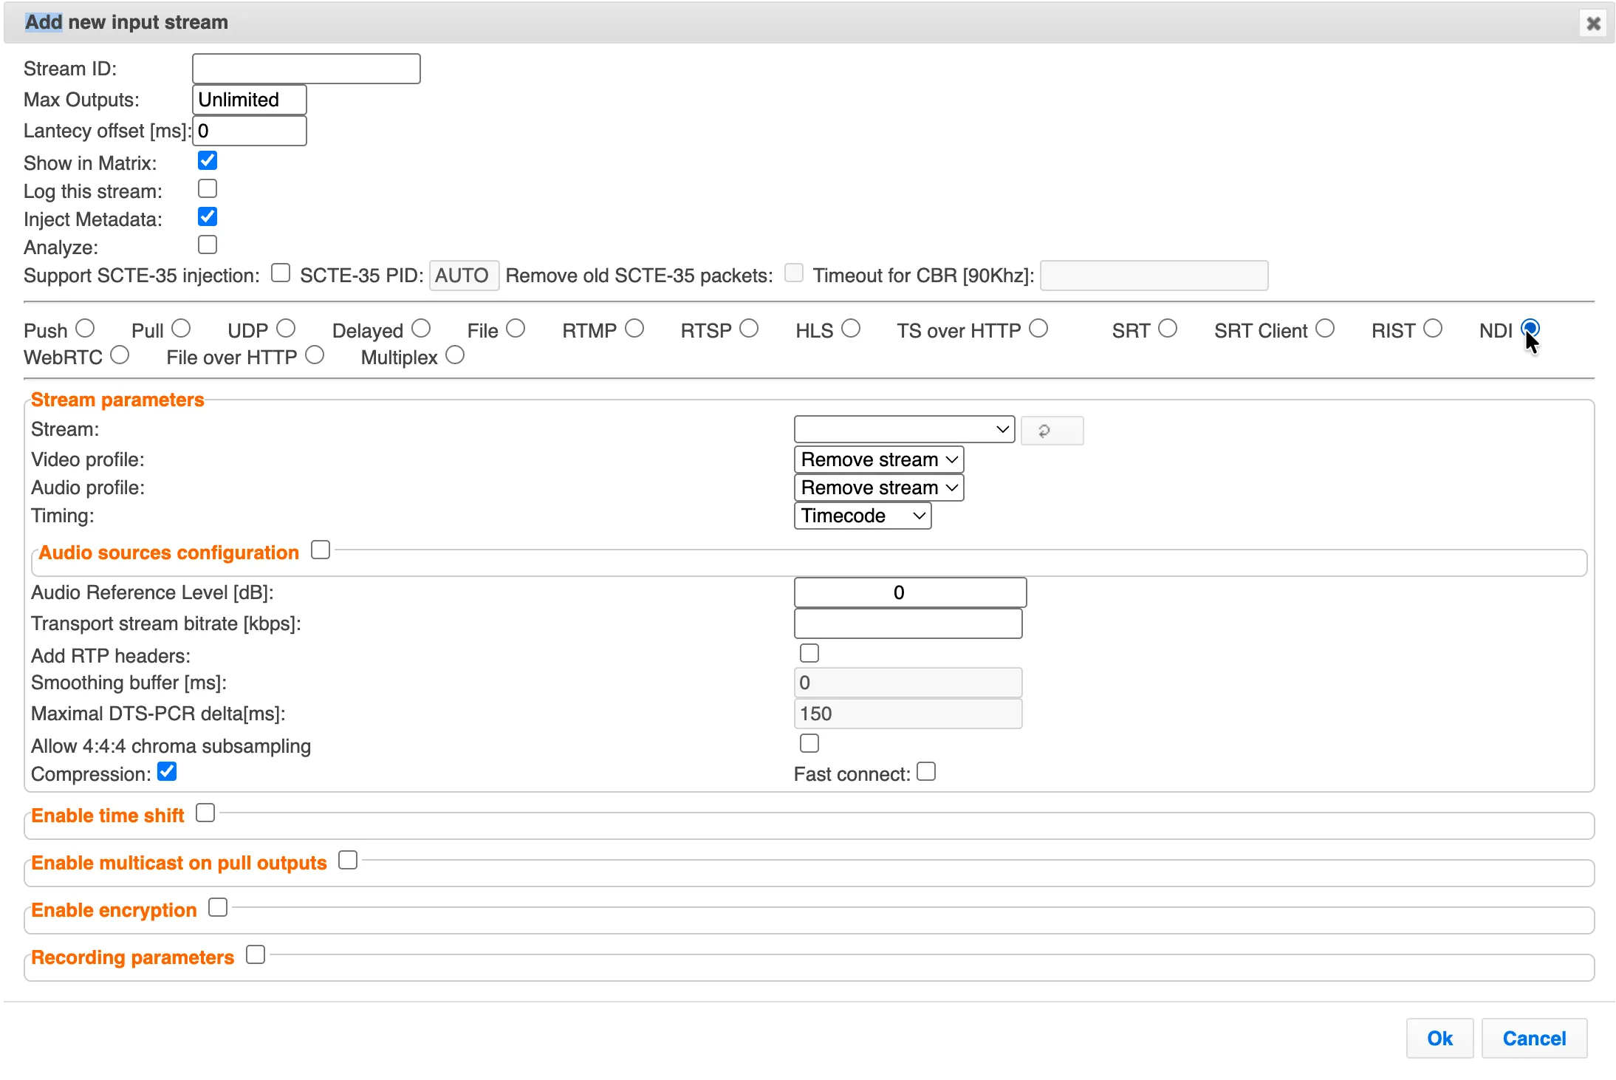The width and height of the screenshot is (1616, 1080).
Task: Pick the RTSP radio button
Action: click(749, 328)
